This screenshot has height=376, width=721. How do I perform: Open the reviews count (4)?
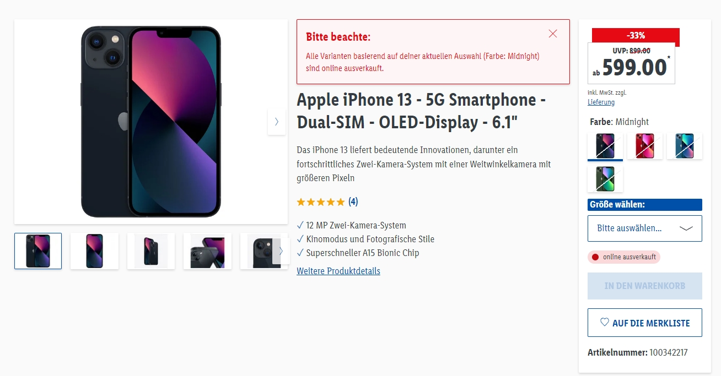[353, 202]
